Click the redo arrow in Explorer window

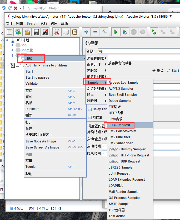click(x=10, y=8)
